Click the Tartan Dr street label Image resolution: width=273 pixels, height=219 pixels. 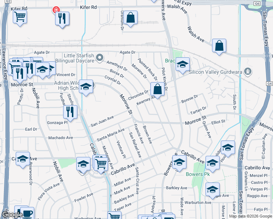tap(198, 110)
